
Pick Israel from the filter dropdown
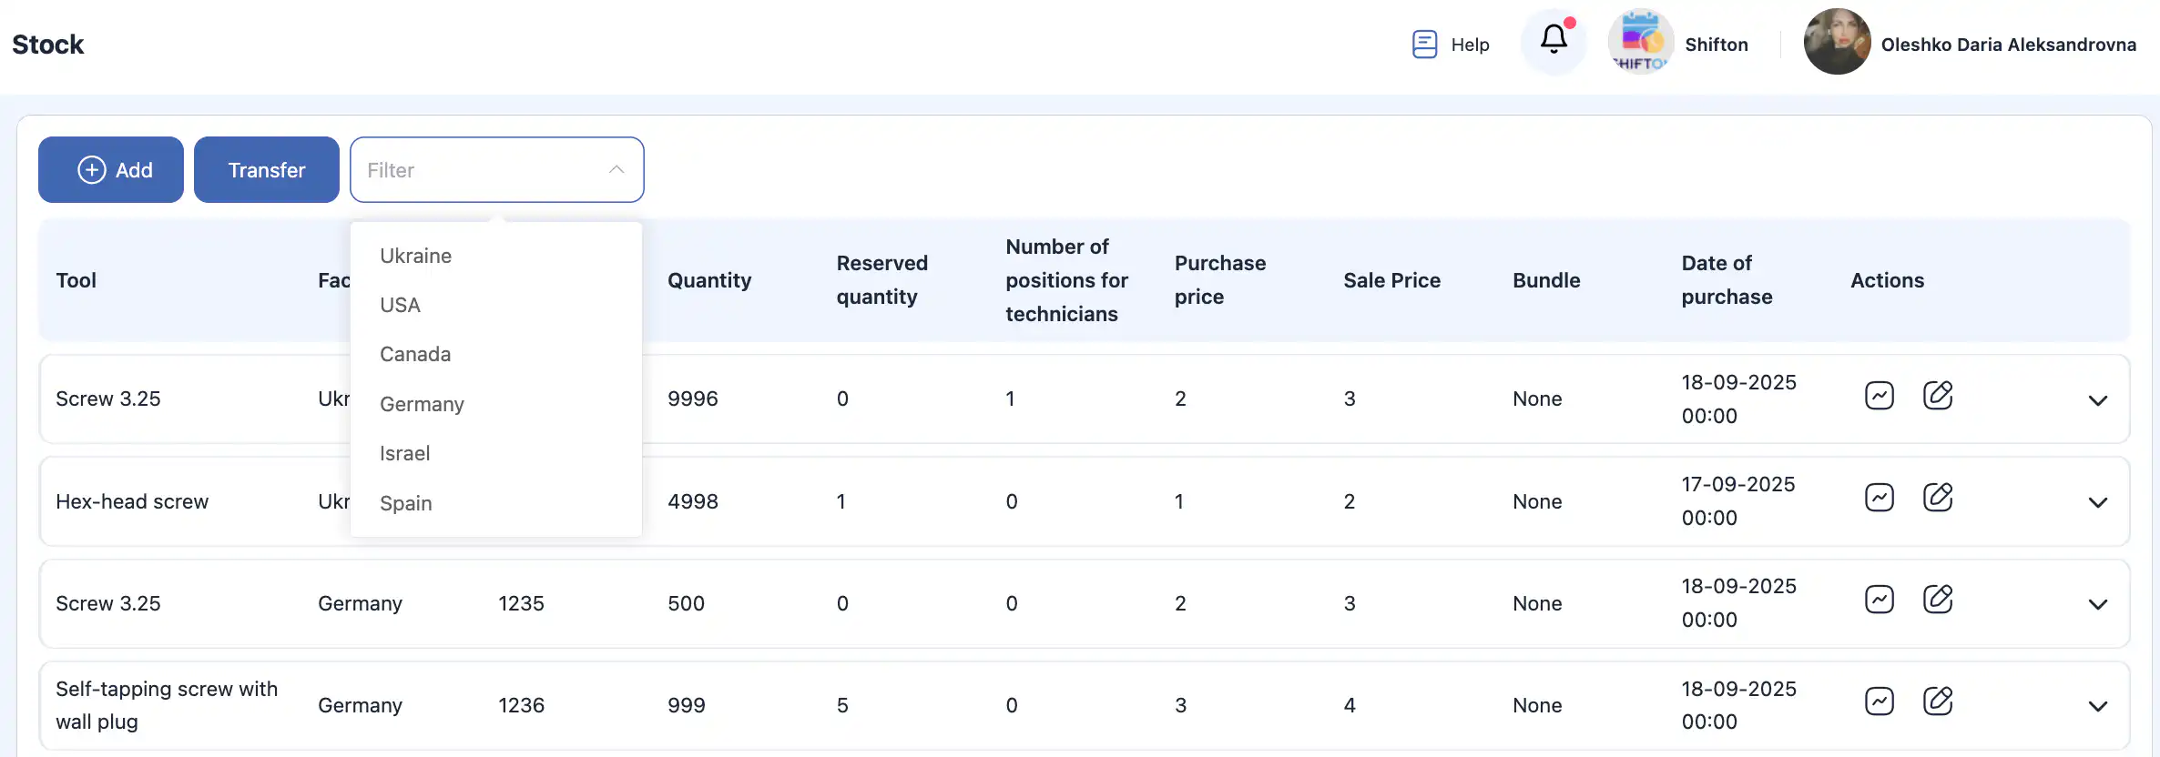pos(405,453)
